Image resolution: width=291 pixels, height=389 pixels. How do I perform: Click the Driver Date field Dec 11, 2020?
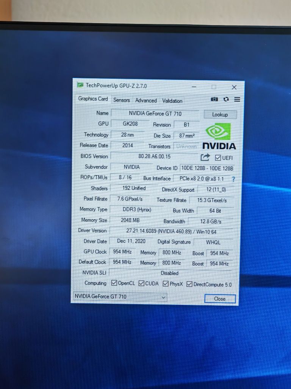pyautogui.click(x=131, y=241)
